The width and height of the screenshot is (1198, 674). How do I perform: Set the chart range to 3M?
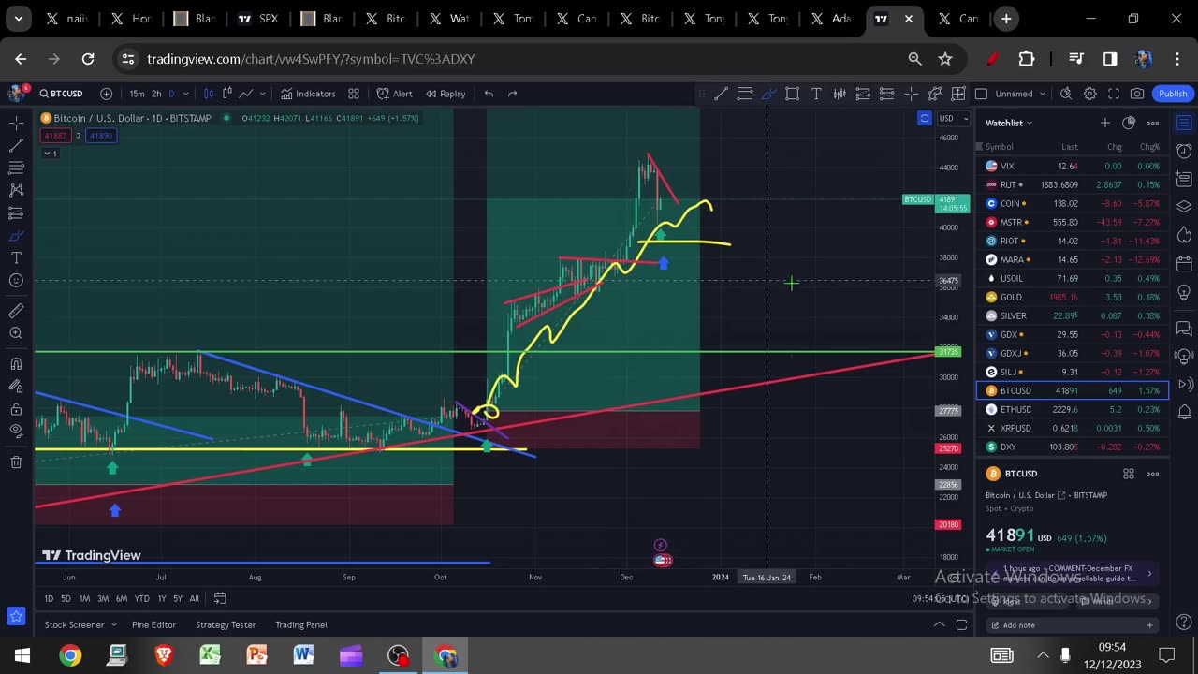pos(103,599)
